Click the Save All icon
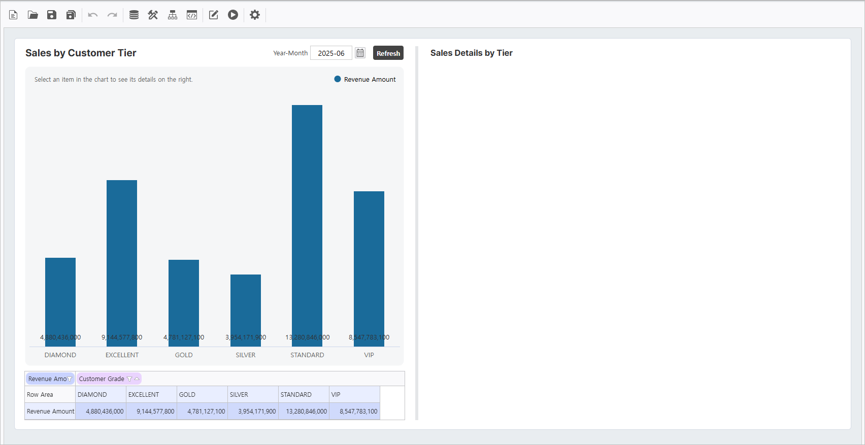This screenshot has height=445, width=865. pos(71,15)
